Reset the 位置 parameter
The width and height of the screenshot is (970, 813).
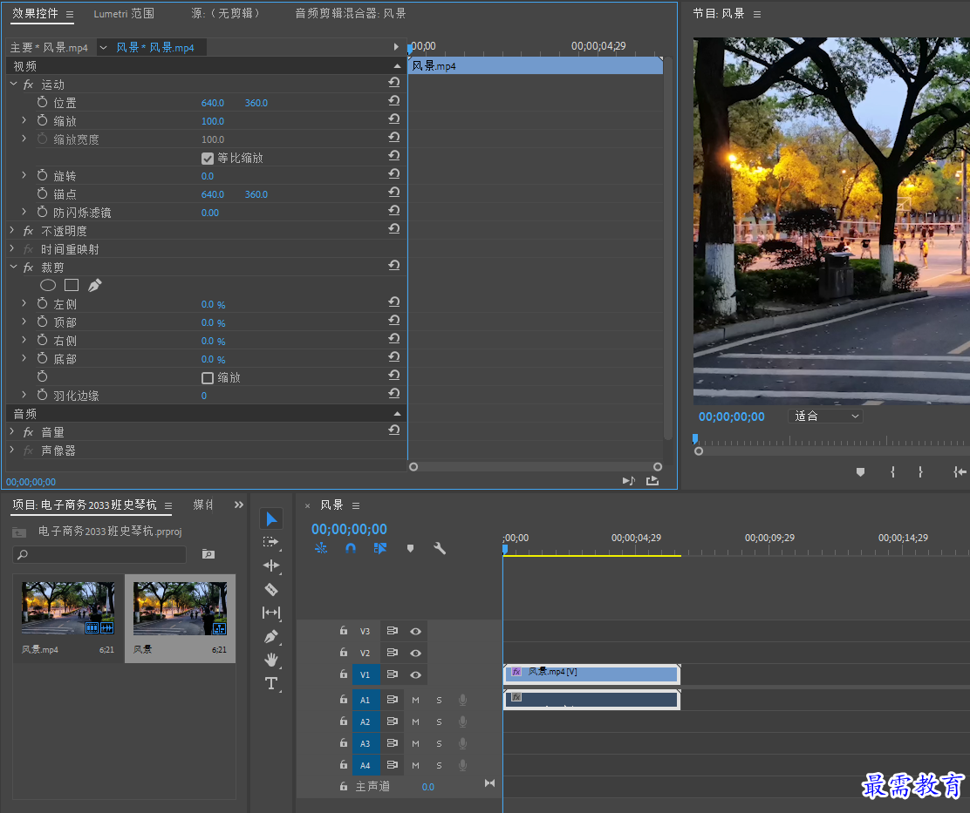pos(394,101)
